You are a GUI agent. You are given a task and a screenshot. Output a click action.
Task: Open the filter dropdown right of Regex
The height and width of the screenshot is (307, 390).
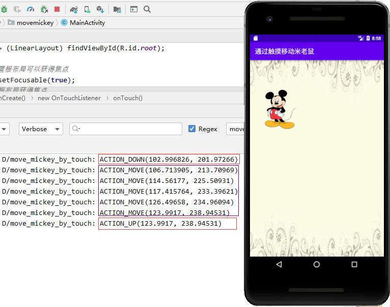pos(236,129)
